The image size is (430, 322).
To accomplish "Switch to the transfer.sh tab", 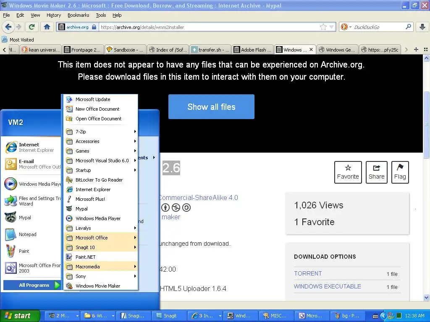I will pyautogui.click(x=210, y=49).
